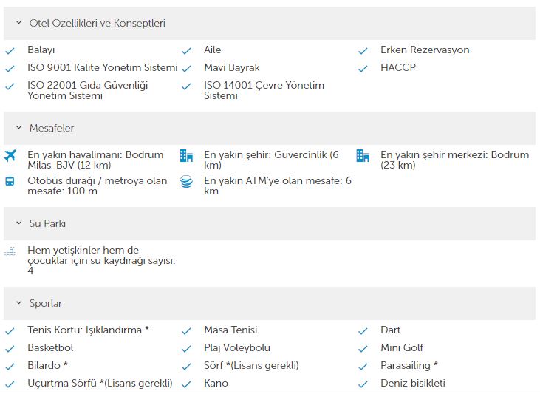Click the bus stop distance icon
Screen dimensions: 540x394
pyautogui.click(x=10, y=181)
